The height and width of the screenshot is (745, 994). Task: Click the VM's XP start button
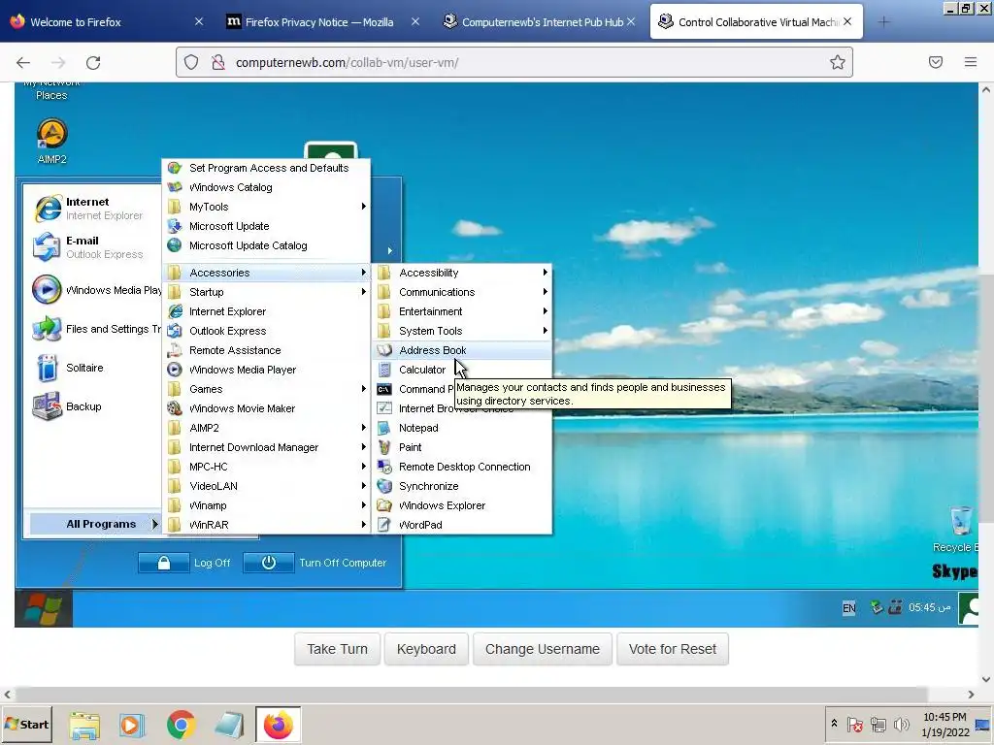click(44, 609)
